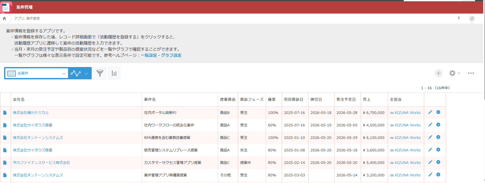Open record details for 社内ポータル刷新PJ row
This screenshot has width=485, height=183.
(x=5, y=113)
